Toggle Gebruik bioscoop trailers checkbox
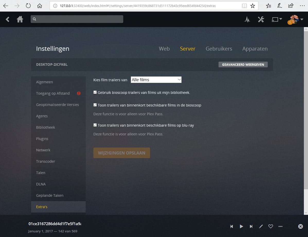The height and width of the screenshot is (237, 308). pyautogui.click(x=95, y=92)
